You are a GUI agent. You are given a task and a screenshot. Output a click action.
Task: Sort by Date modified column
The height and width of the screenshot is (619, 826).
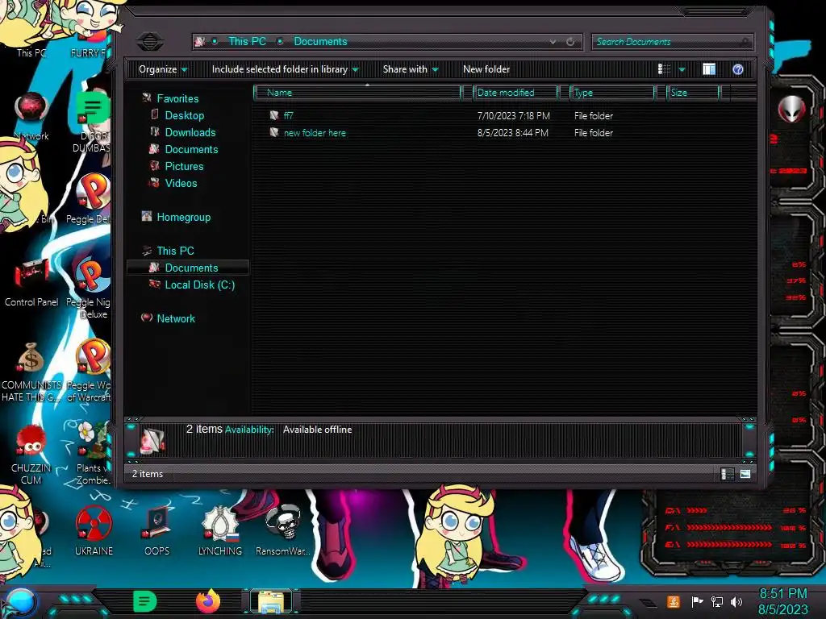tap(515, 93)
